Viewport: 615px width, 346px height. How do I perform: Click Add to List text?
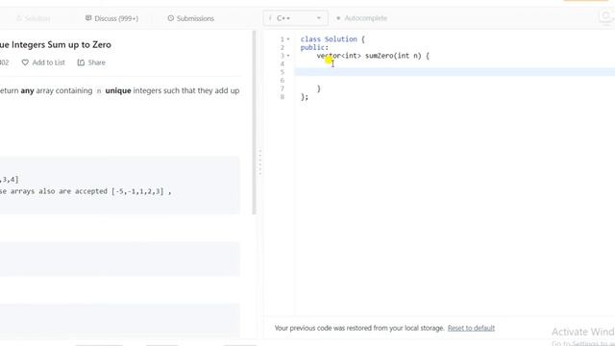point(49,62)
